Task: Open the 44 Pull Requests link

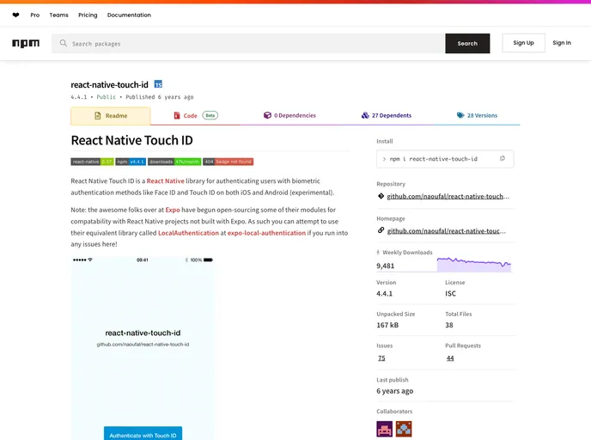Action: (x=450, y=358)
